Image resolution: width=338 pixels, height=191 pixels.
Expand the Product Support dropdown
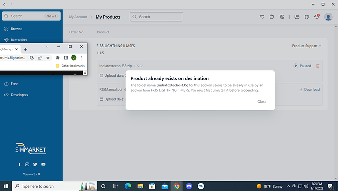click(x=307, y=46)
